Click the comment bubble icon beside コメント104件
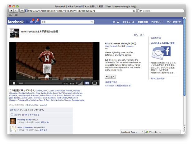 point(12,115)
